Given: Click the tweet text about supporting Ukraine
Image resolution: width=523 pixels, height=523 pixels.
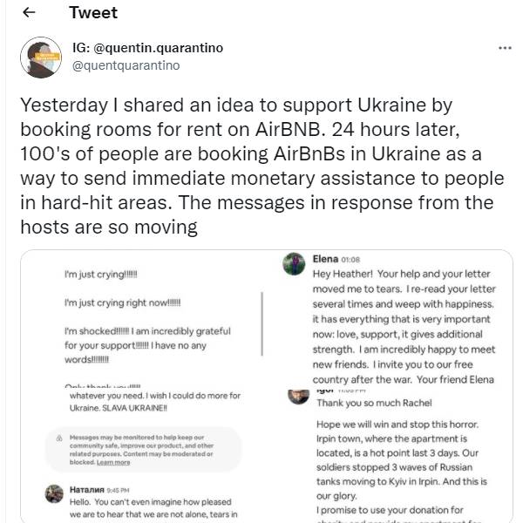Looking at the screenshot, I should coord(261,166).
